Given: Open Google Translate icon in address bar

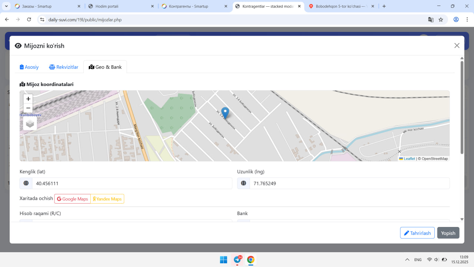Looking at the screenshot, I should [x=431, y=20].
